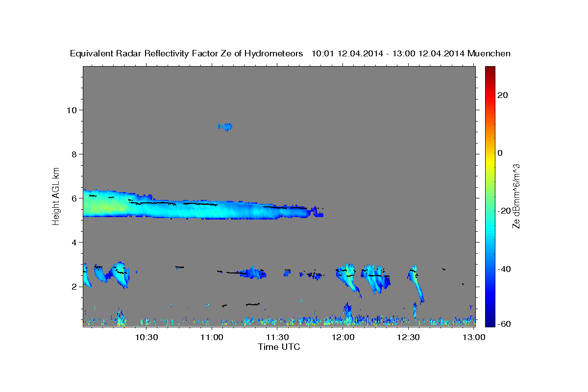Click the height tick label 2
588x392 pixels.
click(x=74, y=287)
